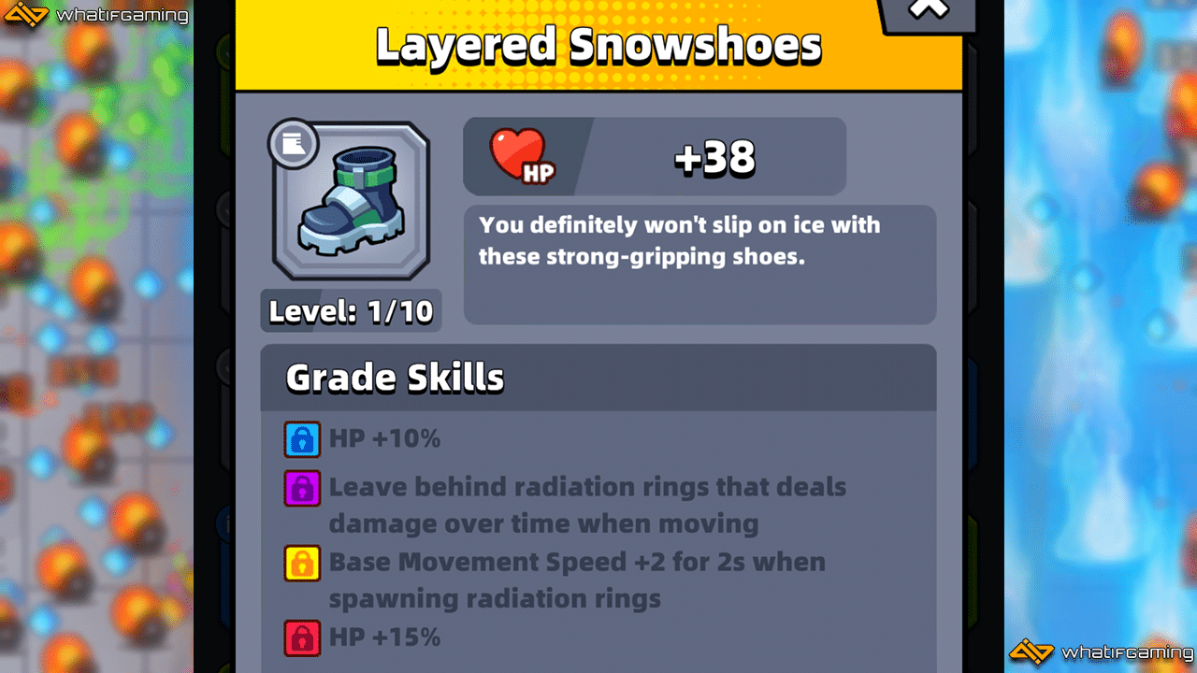Click the Grade Skills section header

tap(598, 378)
